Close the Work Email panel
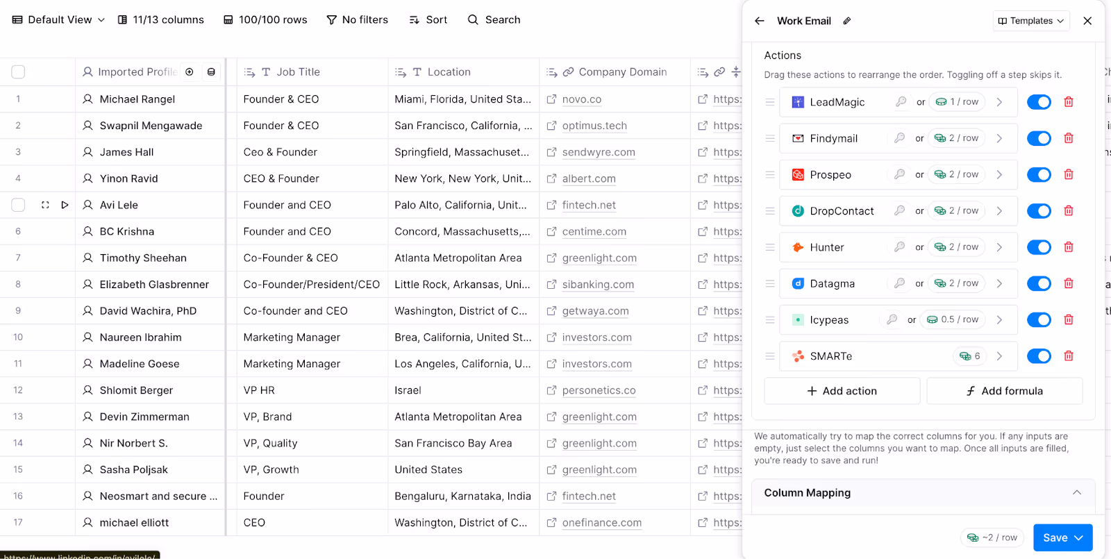The image size is (1111, 559). coord(1087,21)
